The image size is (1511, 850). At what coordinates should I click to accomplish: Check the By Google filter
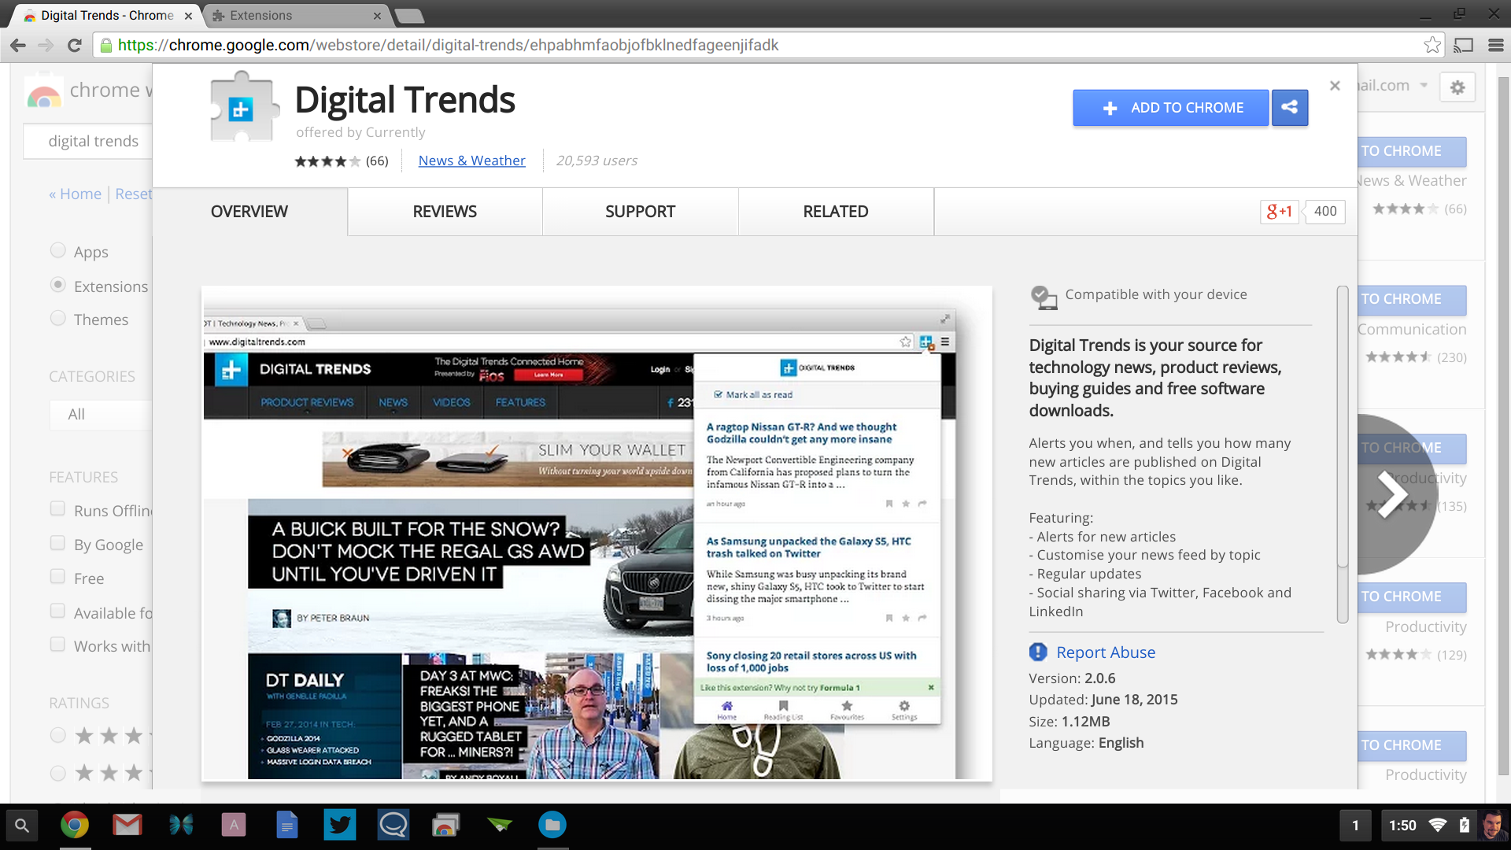pyautogui.click(x=57, y=543)
